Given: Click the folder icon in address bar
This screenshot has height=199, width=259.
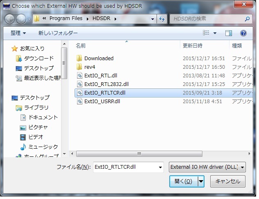Looking at the screenshot, I should (x=36, y=19).
